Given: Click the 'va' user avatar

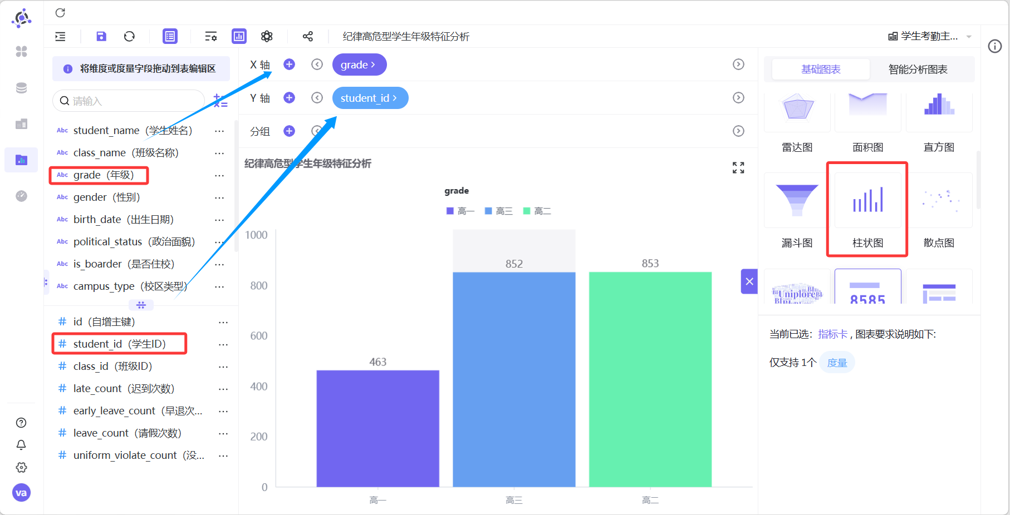Looking at the screenshot, I should pos(21,493).
